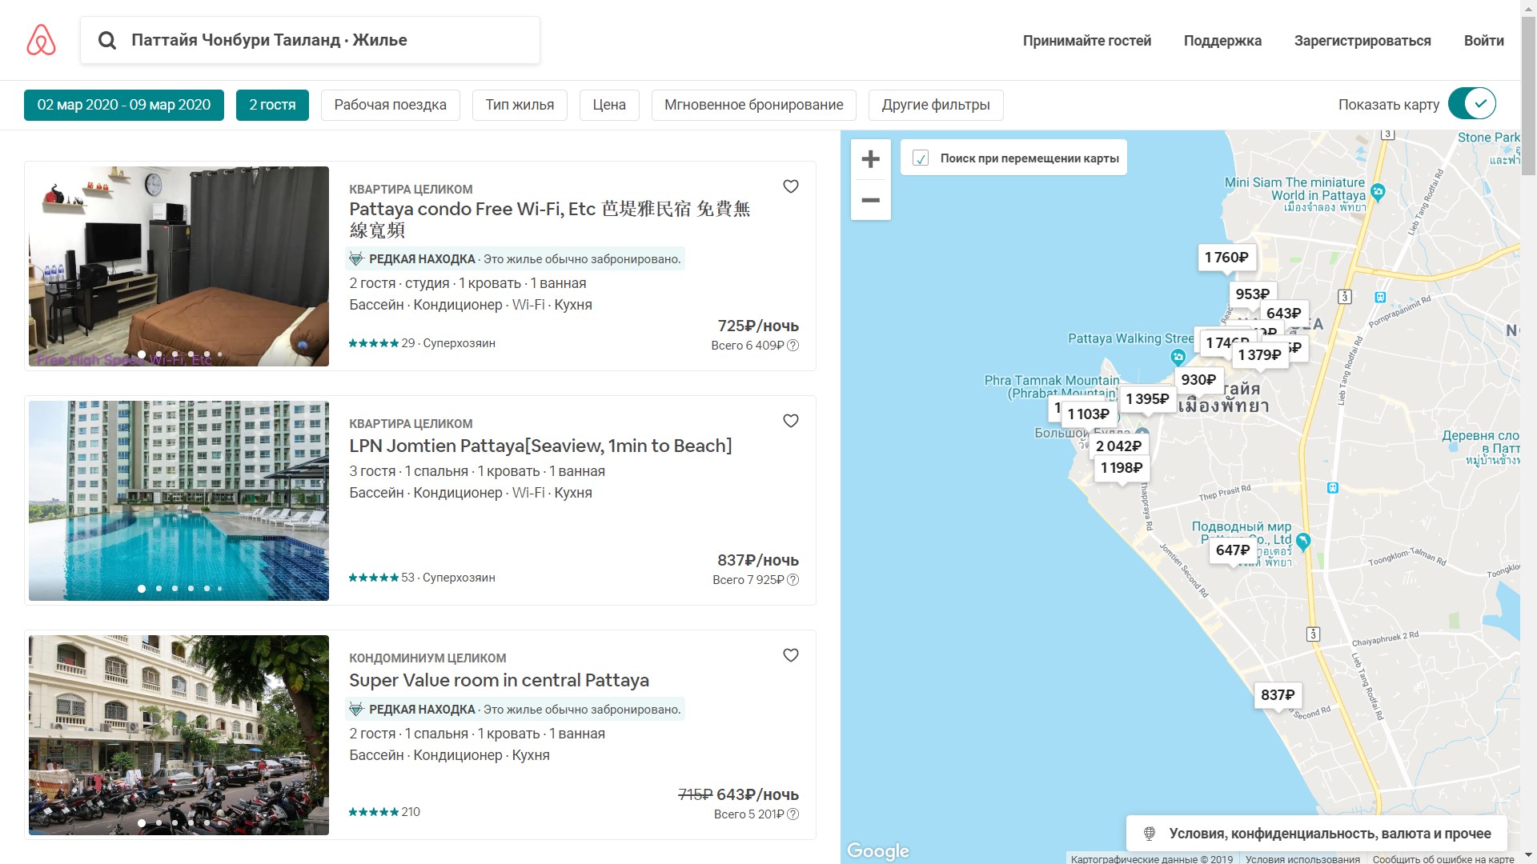The width and height of the screenshot is (1537, 864).
Task: Click Pattaya Walking Street map pin
Action: tap(1178, 357)
